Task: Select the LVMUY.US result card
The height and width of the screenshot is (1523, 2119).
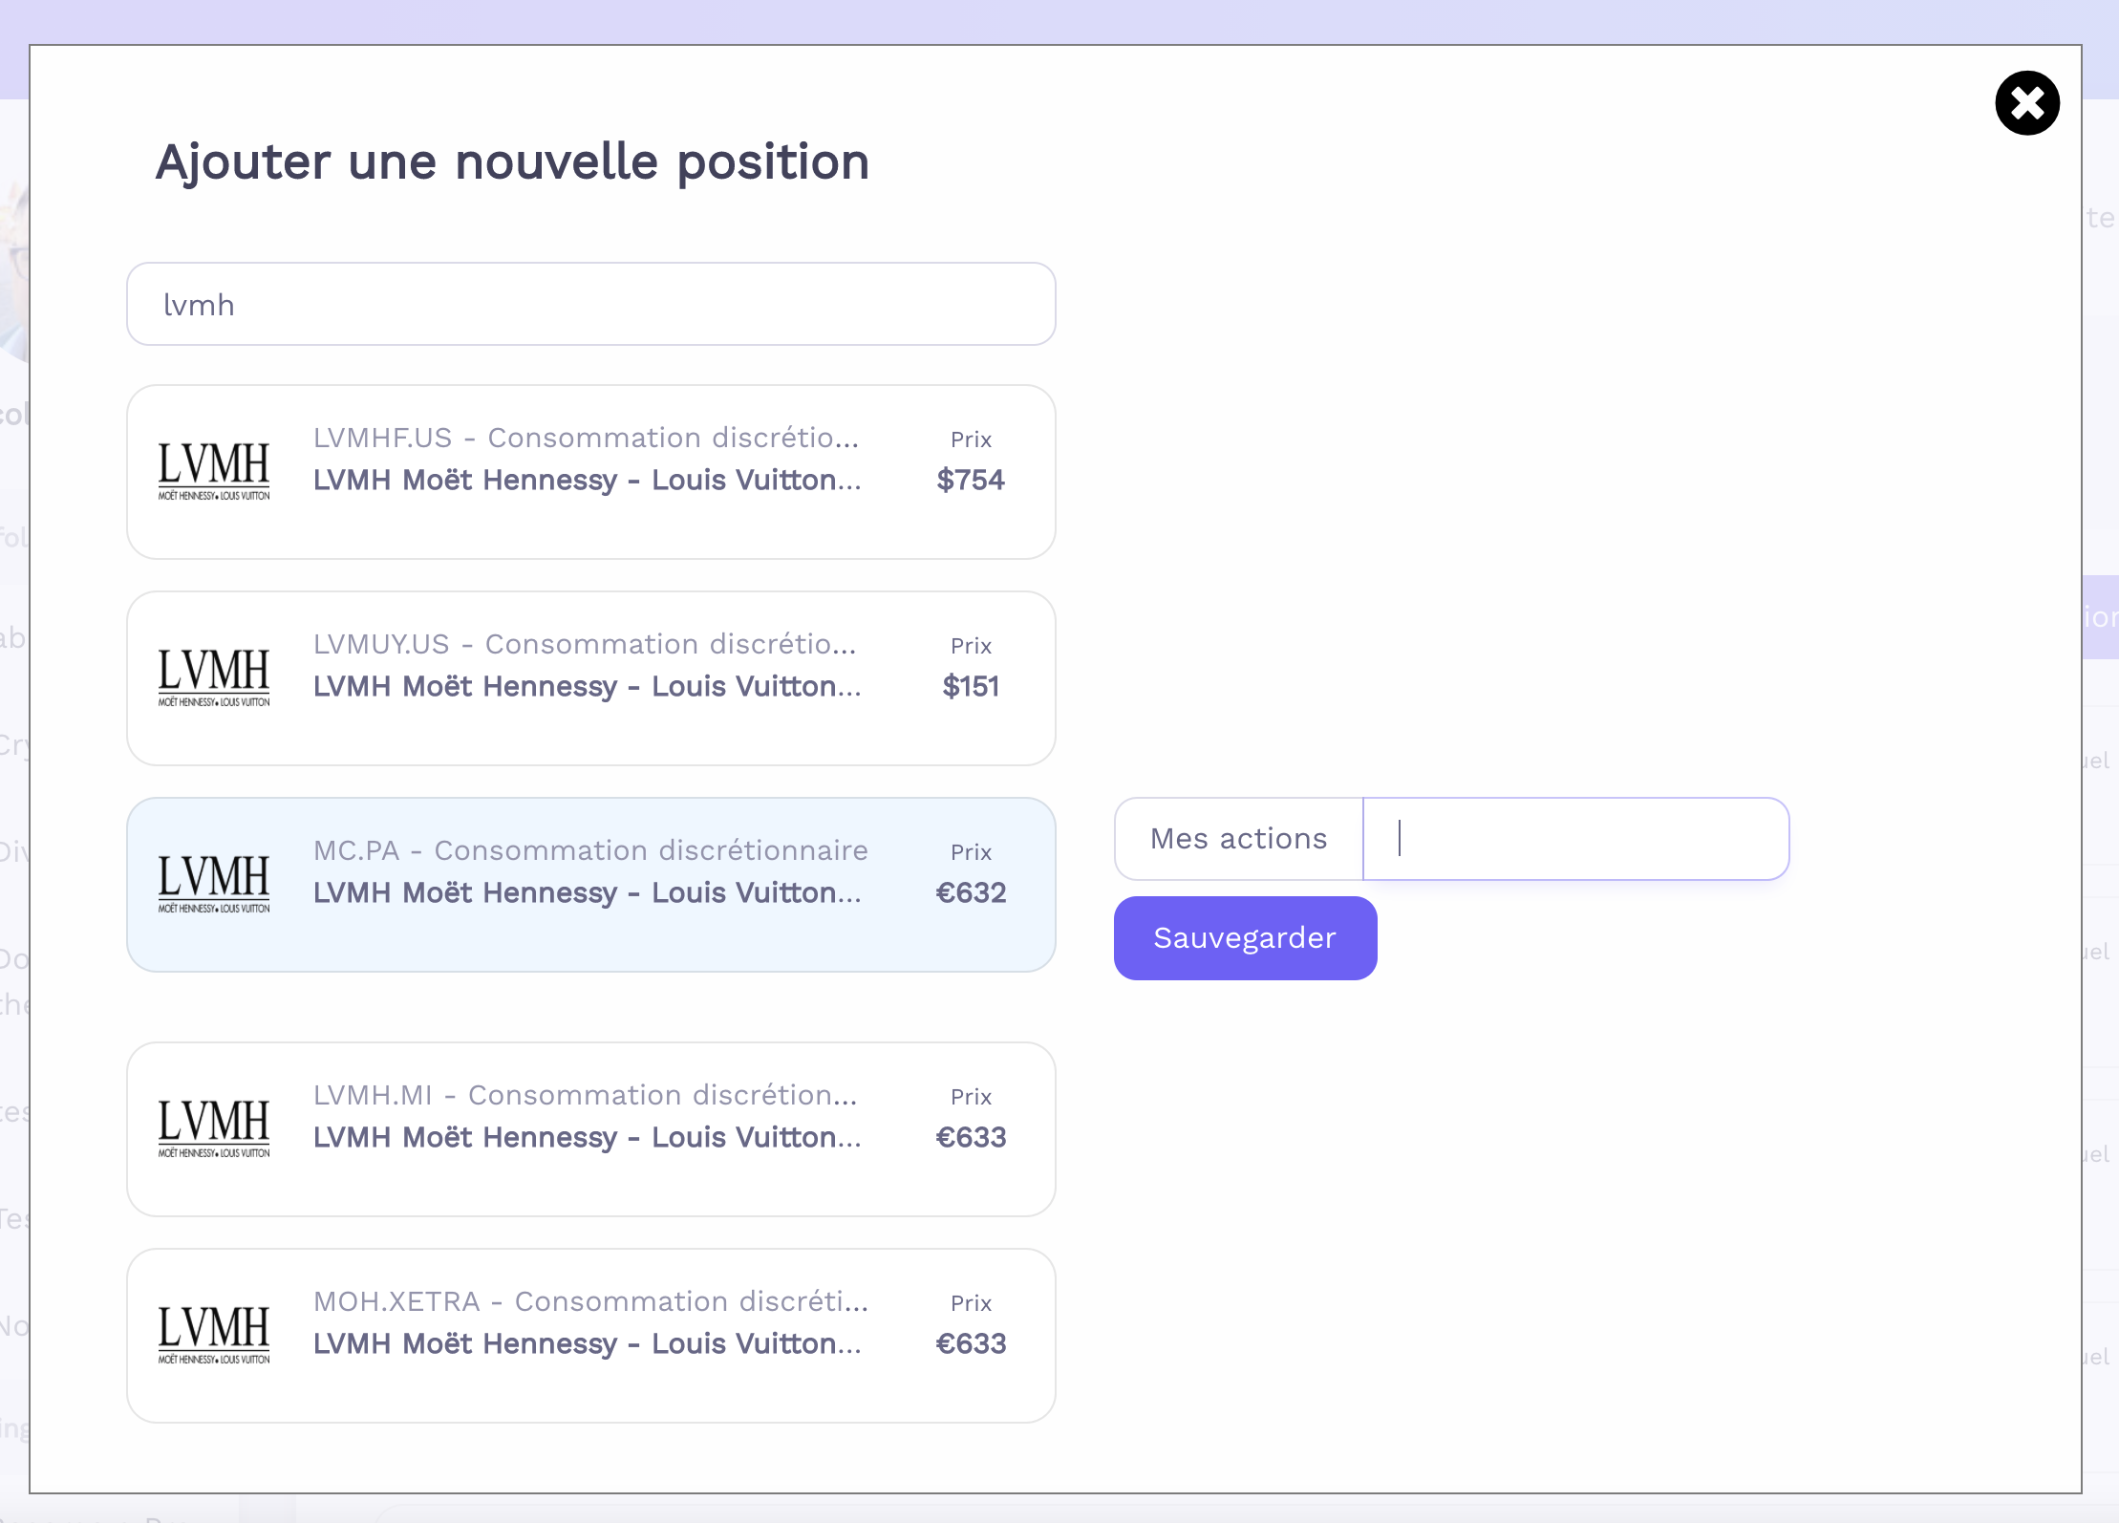Action: pos(591,678)
